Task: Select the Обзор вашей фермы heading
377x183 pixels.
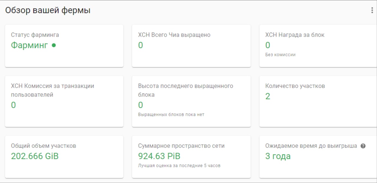Action: (48, 10)
